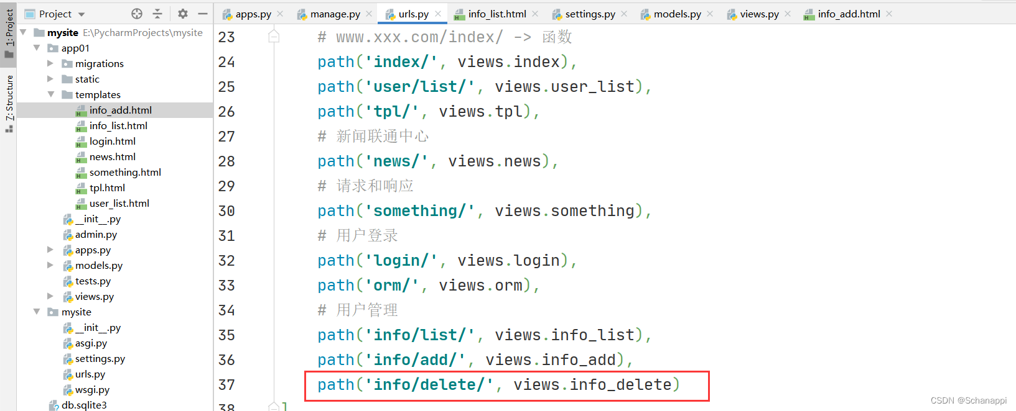Close the views.py tab
Image resolution: width=1016 pixels, height=411 pixels.
coord(788,14)
